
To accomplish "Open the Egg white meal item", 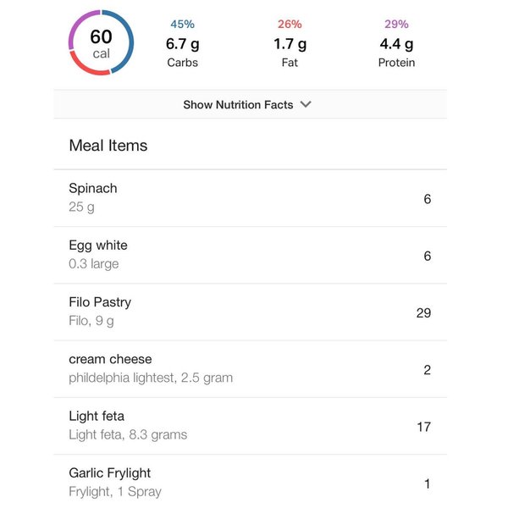I will point(250,255).
